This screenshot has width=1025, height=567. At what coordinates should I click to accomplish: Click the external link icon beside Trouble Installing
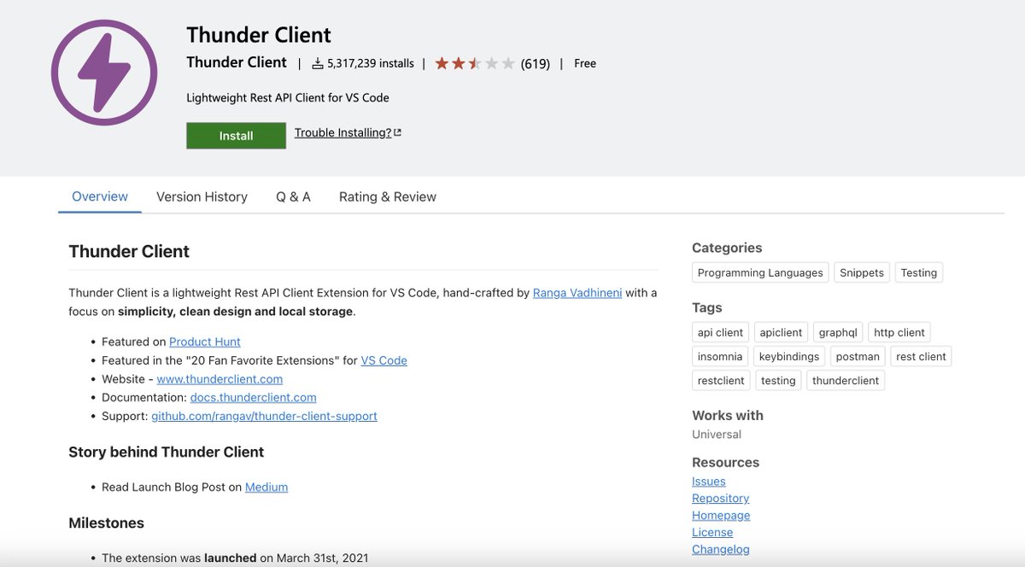pos(398,132)
